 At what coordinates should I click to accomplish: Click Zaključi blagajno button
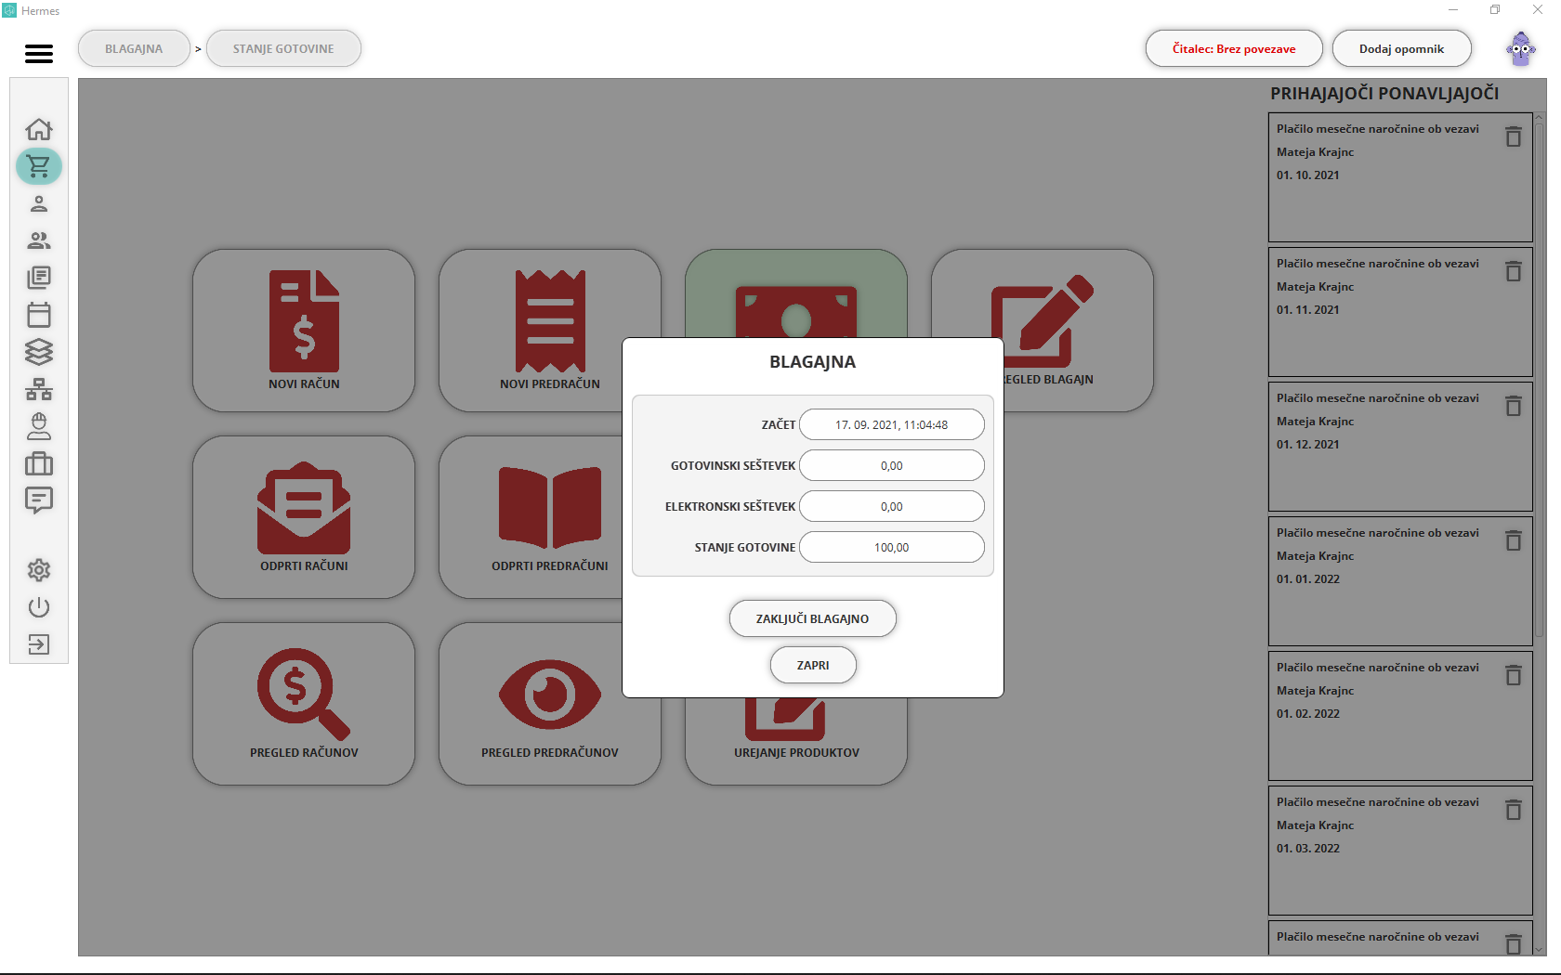(x=813, y=618)
